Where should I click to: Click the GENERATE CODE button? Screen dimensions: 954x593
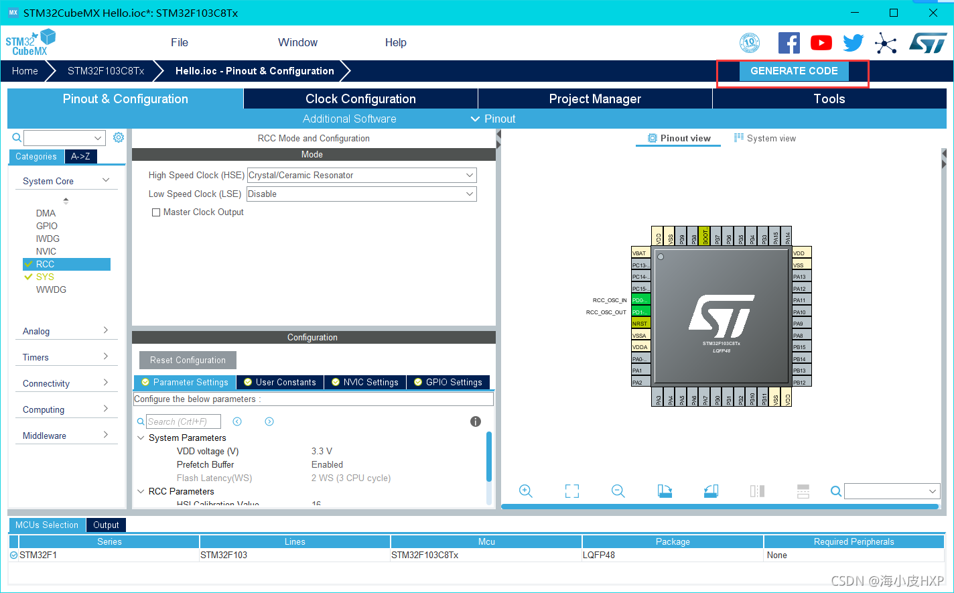tap(794, 71)
